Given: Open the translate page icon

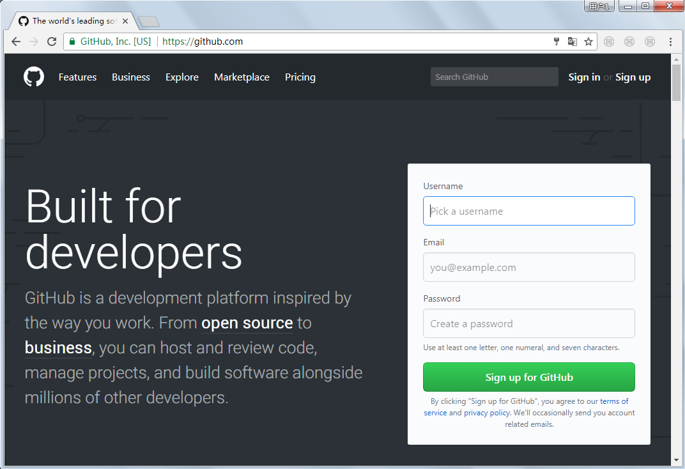Looking at the screenshot, I should [x=573, y=42].
